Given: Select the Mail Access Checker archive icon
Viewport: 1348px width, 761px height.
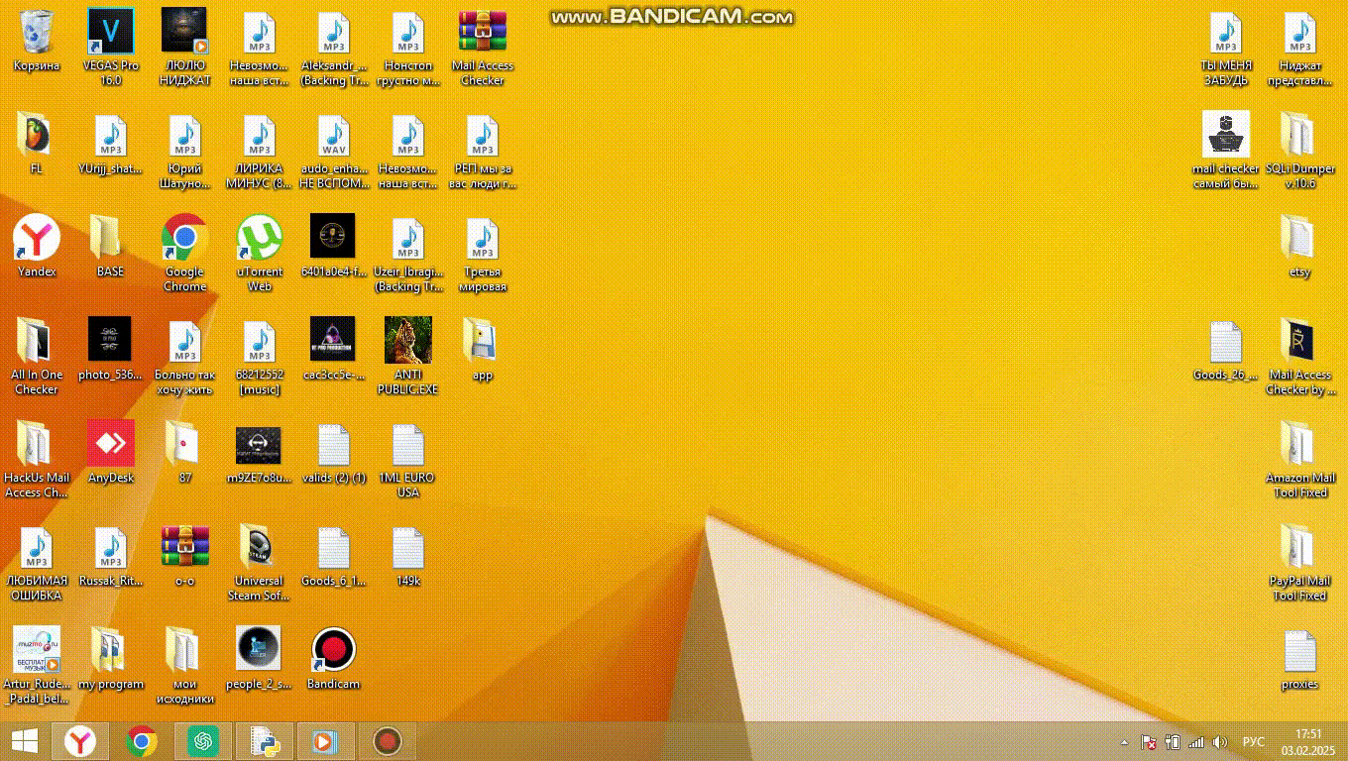Looking at the screenshot, I should point(482,34).
